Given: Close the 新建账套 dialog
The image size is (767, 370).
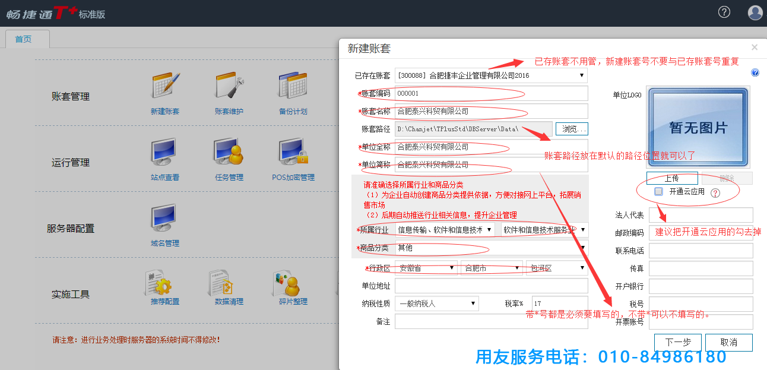Looking at the screenshot, I should (755, 48).
